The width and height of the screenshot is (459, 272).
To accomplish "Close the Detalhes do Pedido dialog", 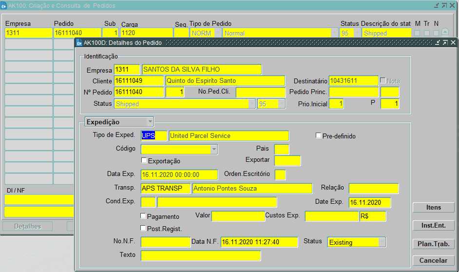I will tap(453, 43).
